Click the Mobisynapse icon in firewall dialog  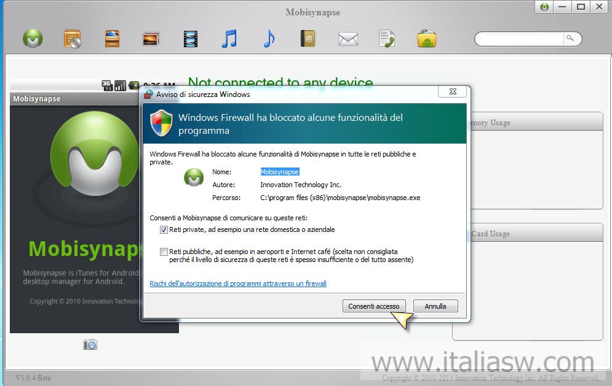click(194, 177)
